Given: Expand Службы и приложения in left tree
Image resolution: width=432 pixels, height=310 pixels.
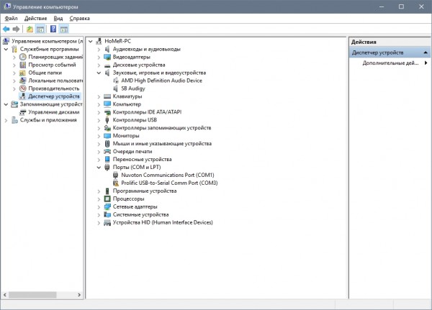Looking at the screenshot, I should [x=6, y=120].
